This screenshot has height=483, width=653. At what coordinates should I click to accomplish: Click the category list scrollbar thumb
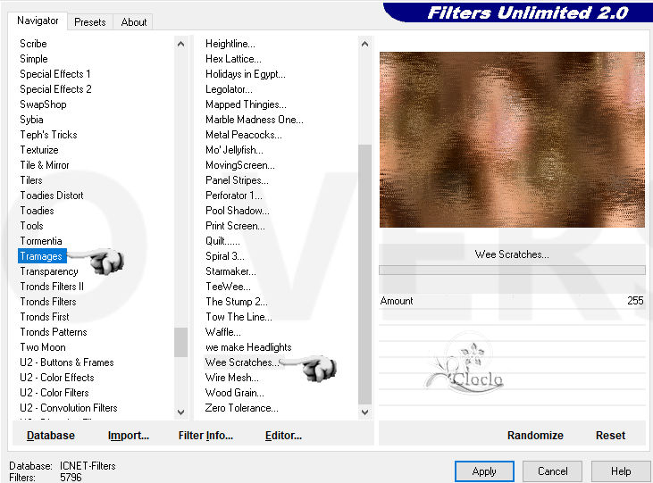(180, 342)
